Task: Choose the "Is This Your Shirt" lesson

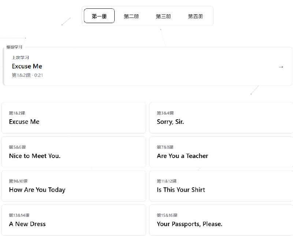Action: pyautogui.click(x=221, y=186)
